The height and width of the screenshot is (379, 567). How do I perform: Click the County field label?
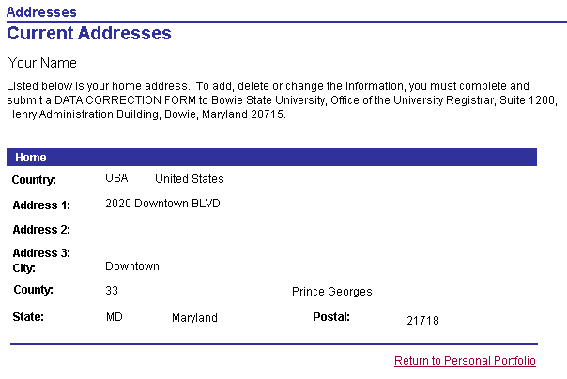(33, 290)
